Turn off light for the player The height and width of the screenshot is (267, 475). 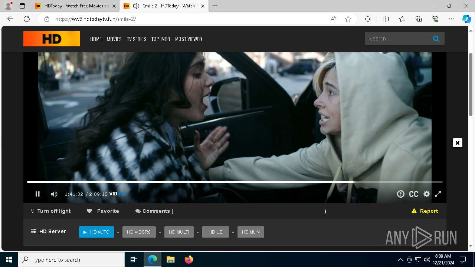51,211
